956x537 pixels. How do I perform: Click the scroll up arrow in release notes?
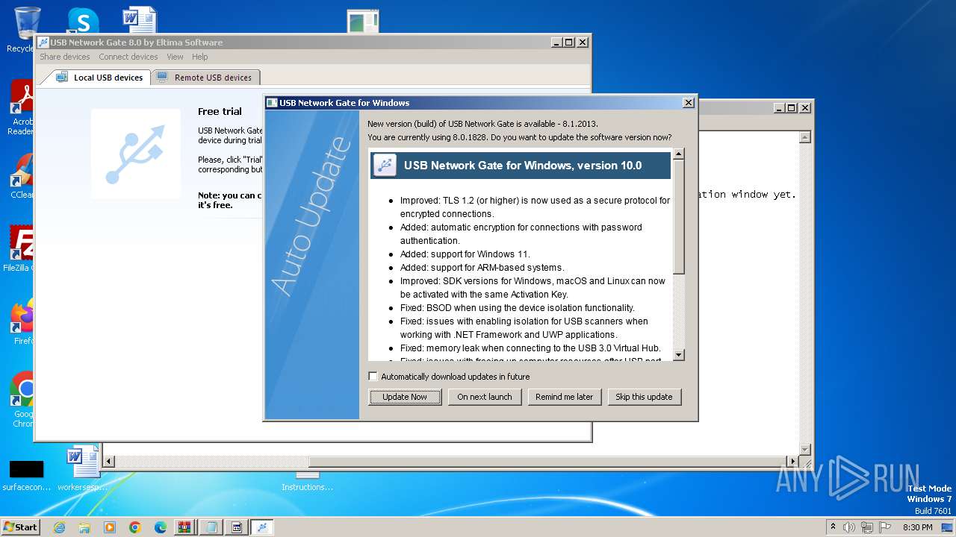coord(679,154)
